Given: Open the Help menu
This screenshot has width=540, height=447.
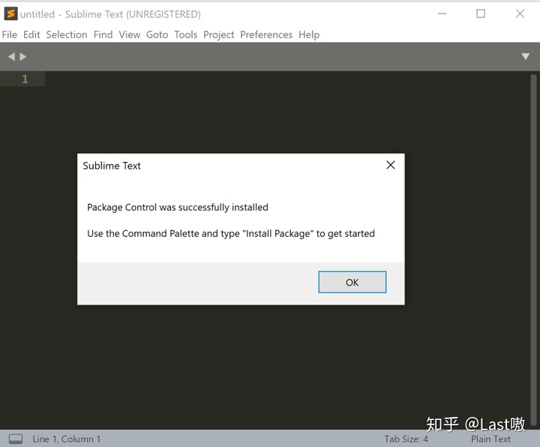Looking at the screenshot, I should tap(309, 34).
